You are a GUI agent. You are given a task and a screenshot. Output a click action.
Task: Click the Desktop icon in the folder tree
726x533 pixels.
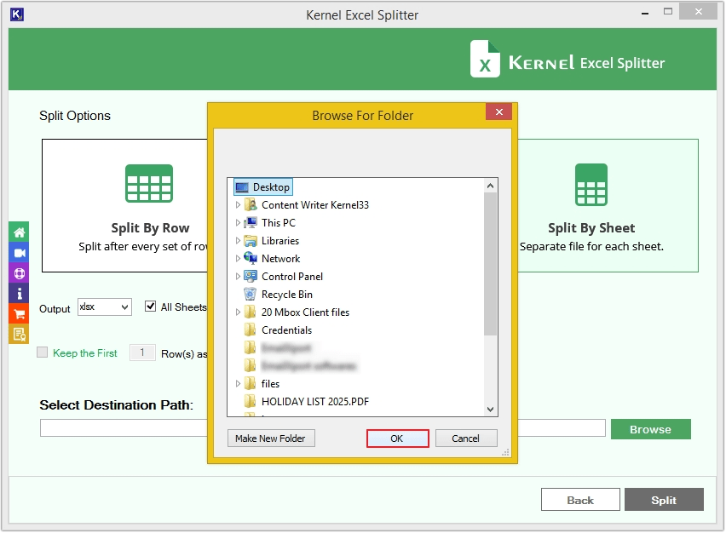tap(242, 187)
